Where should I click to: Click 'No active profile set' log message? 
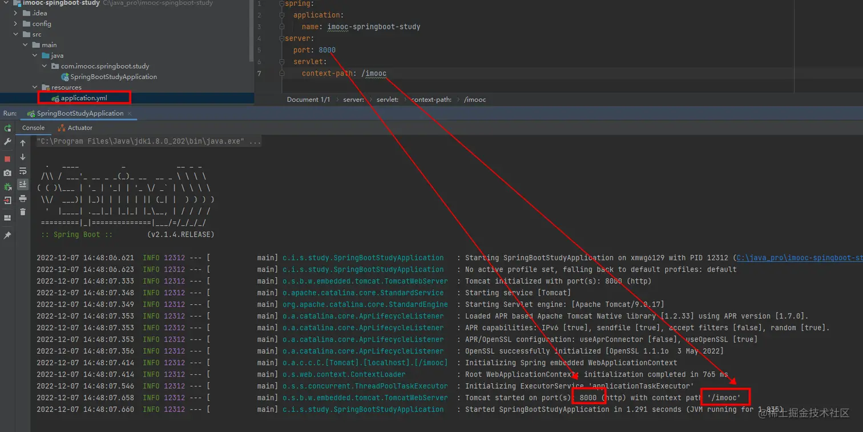point(600,269)
